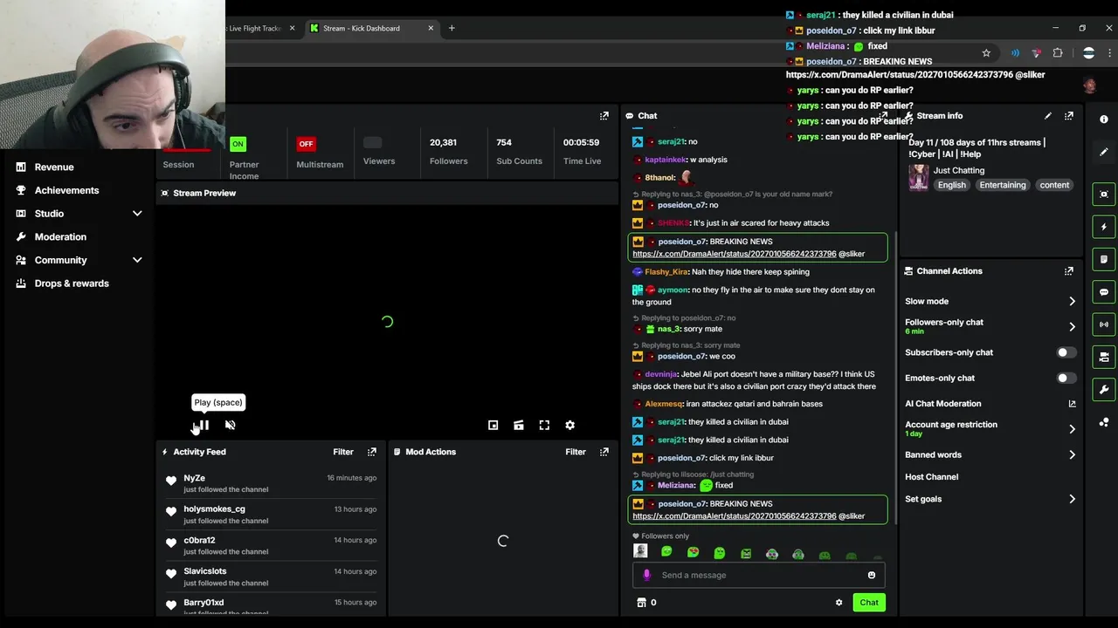Toggle Chat bubble widget in right rail

(x=1104, y=292)
